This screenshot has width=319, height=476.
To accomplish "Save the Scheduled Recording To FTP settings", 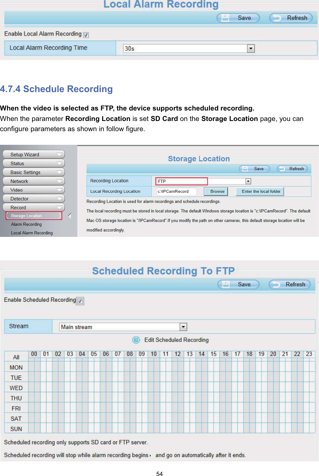I will (x=239, y=284).
